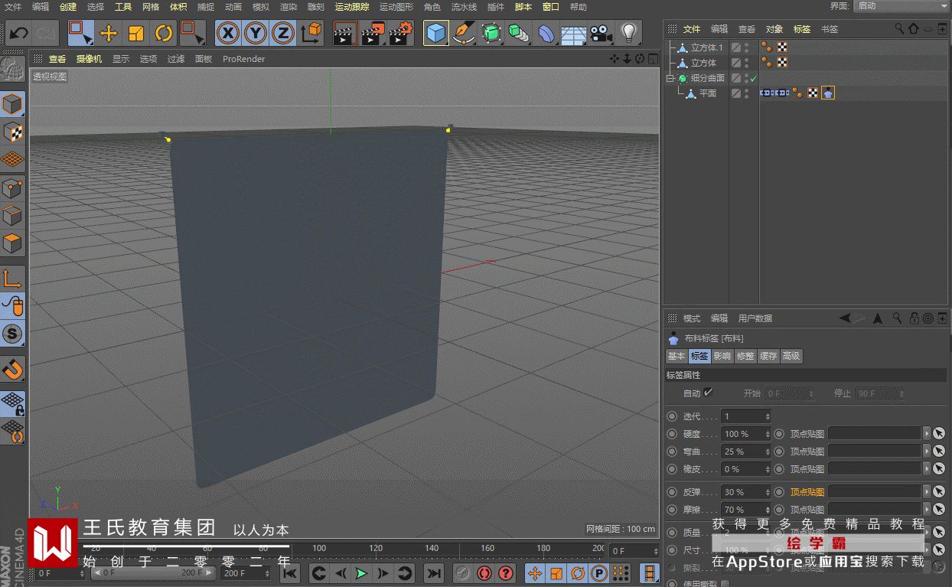Click texture tag on 立方体.1

[782, 47]
